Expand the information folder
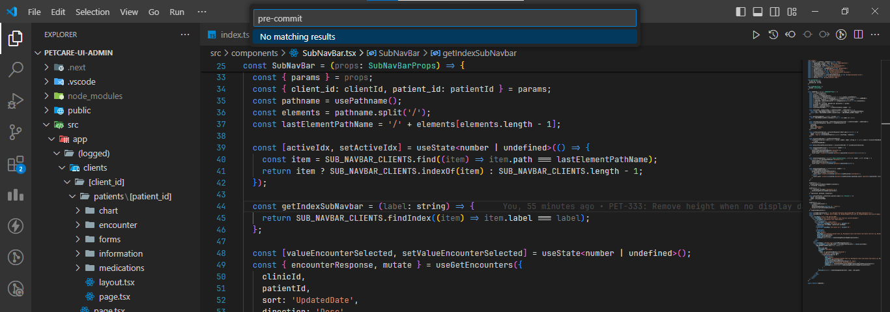Screen dimensions: 890x312 click(78, 253)
